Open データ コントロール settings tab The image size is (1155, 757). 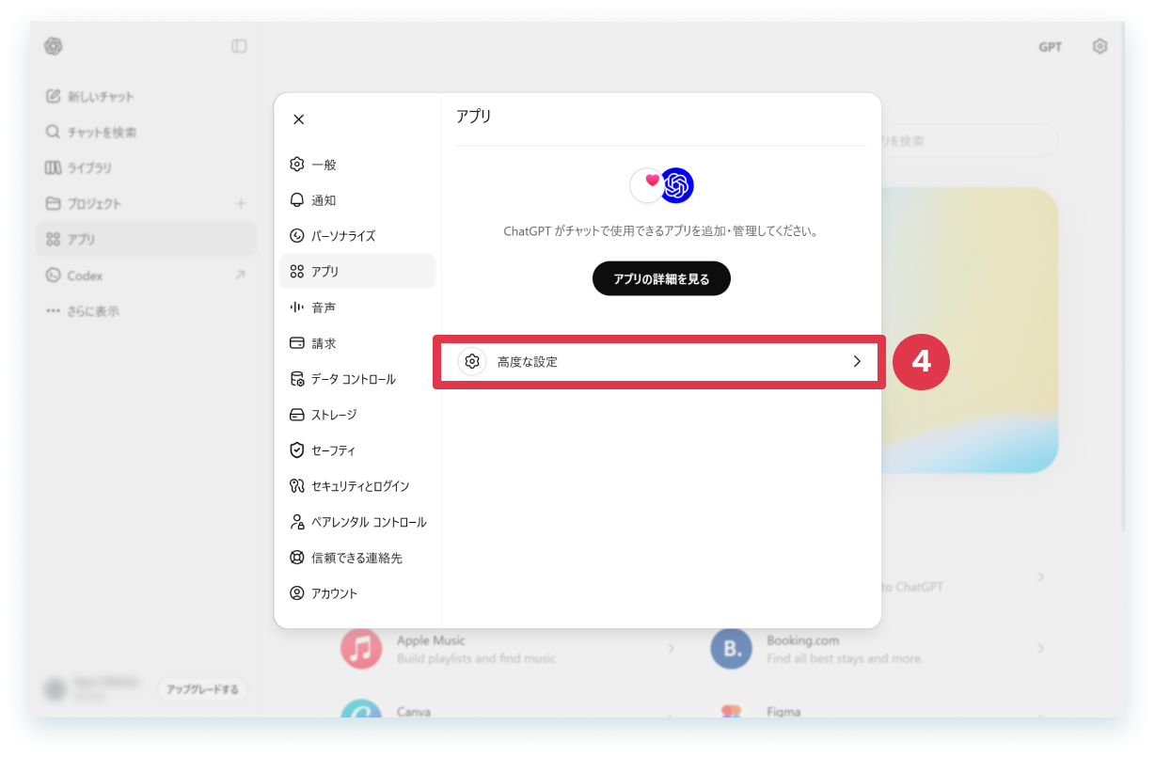click(x=357, y=379)
